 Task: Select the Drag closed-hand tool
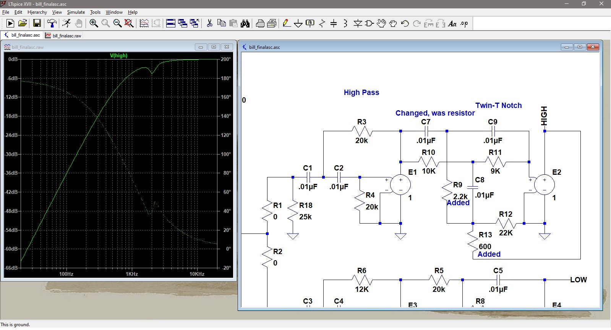tap(393, 24)
